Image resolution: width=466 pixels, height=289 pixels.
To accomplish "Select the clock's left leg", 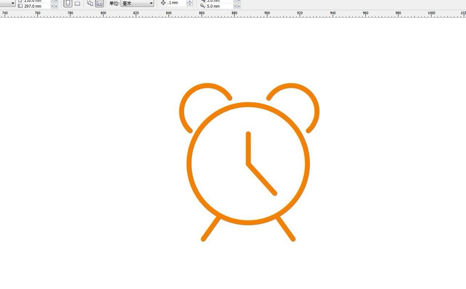I will click(211, 229).
